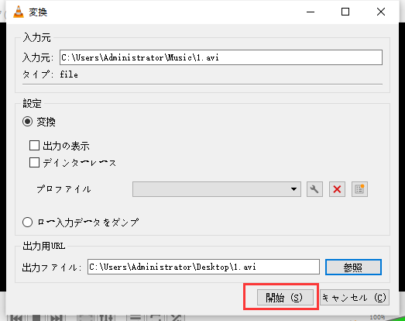Open the edit profile wrench icon
Screen dimensions: 405x321
tap(314, 189)
